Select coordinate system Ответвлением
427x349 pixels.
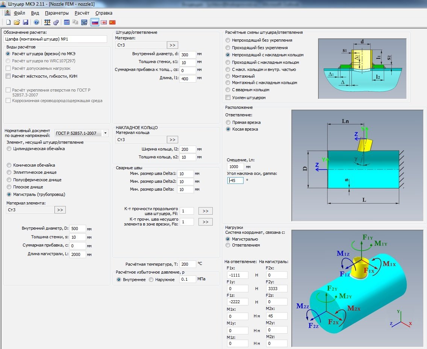(x=243, y=245)
